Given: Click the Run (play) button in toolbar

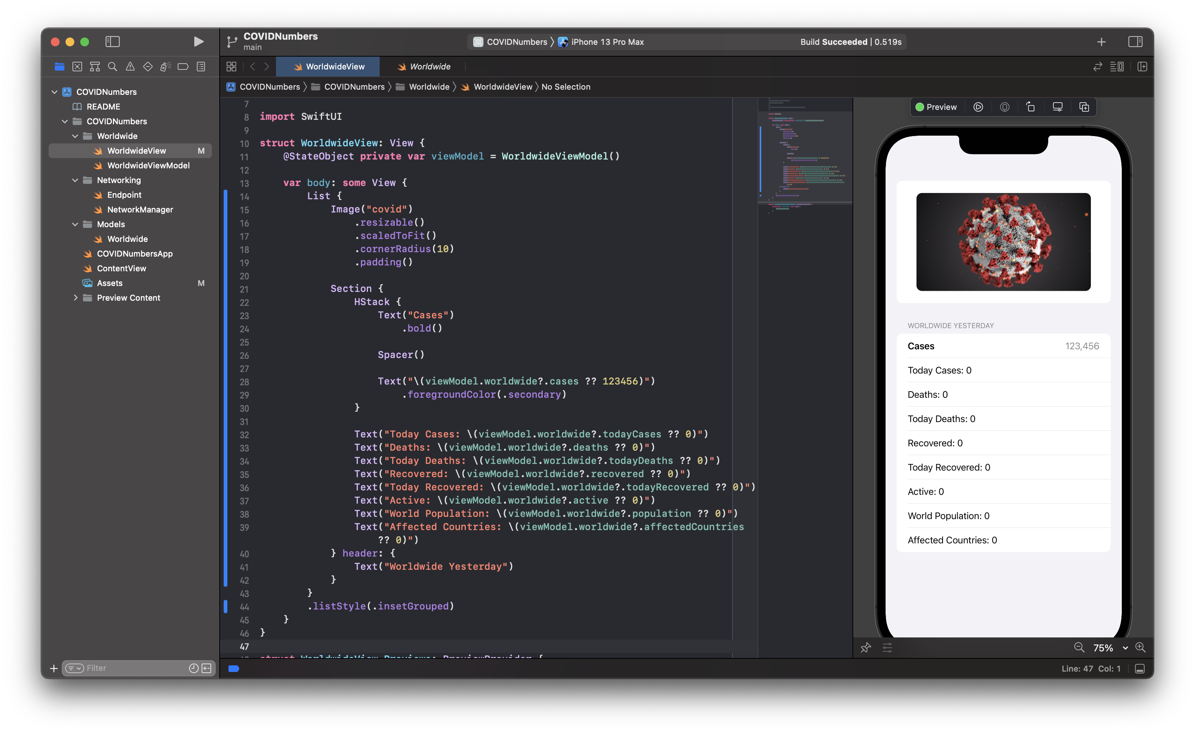Looking at the screenshot, I should point(198,42).
